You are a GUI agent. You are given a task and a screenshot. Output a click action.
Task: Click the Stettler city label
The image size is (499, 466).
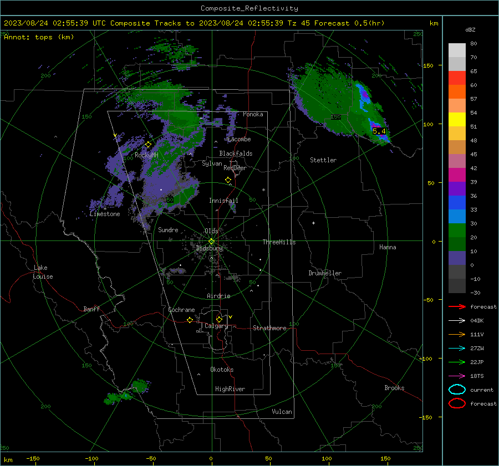pyautogui.click(x=323, y=160)
